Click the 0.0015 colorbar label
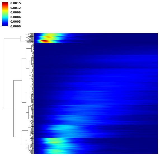 click(15, 3)
